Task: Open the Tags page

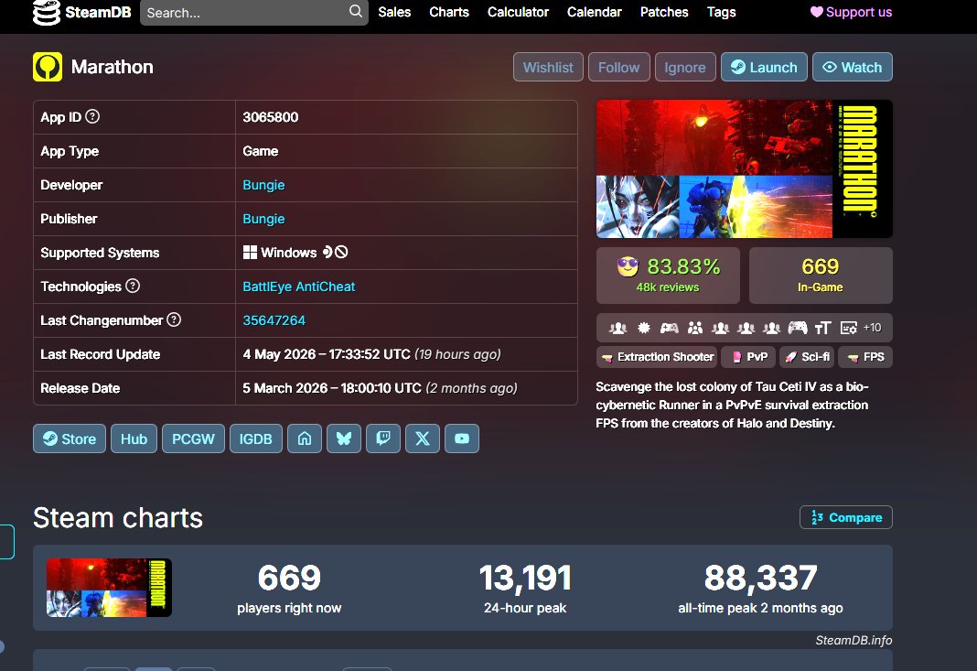Action: pyautogui.click(x=722, y=12)
